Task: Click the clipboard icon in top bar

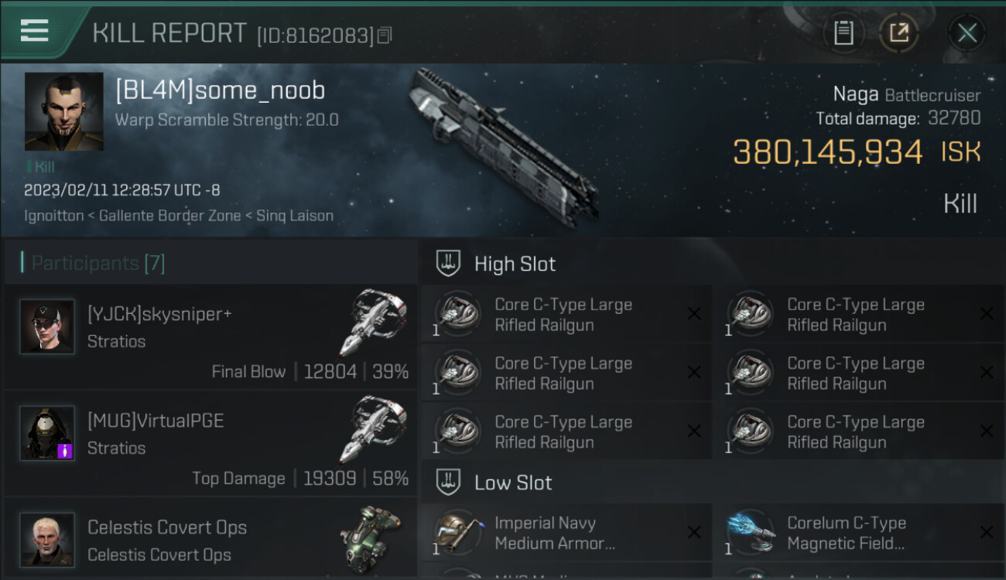Action: pyautogui.click(x=843, y=32)
